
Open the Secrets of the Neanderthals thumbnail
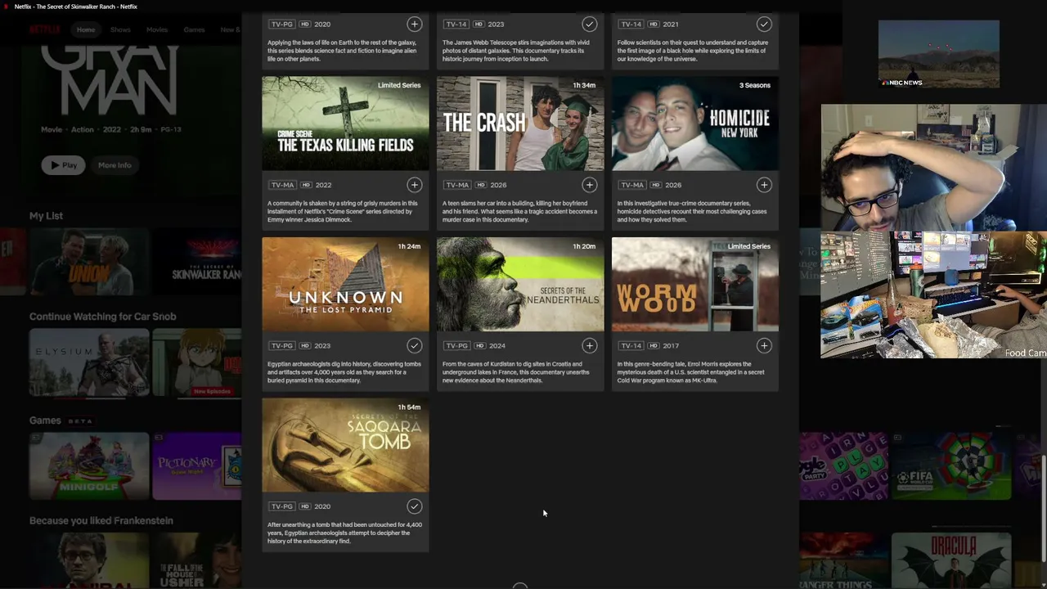(520, 285)
